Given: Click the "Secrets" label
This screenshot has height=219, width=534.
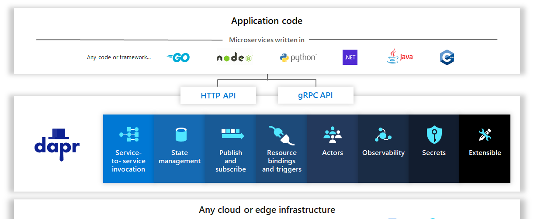Looking at the screenshot, I should coord(434,153).
